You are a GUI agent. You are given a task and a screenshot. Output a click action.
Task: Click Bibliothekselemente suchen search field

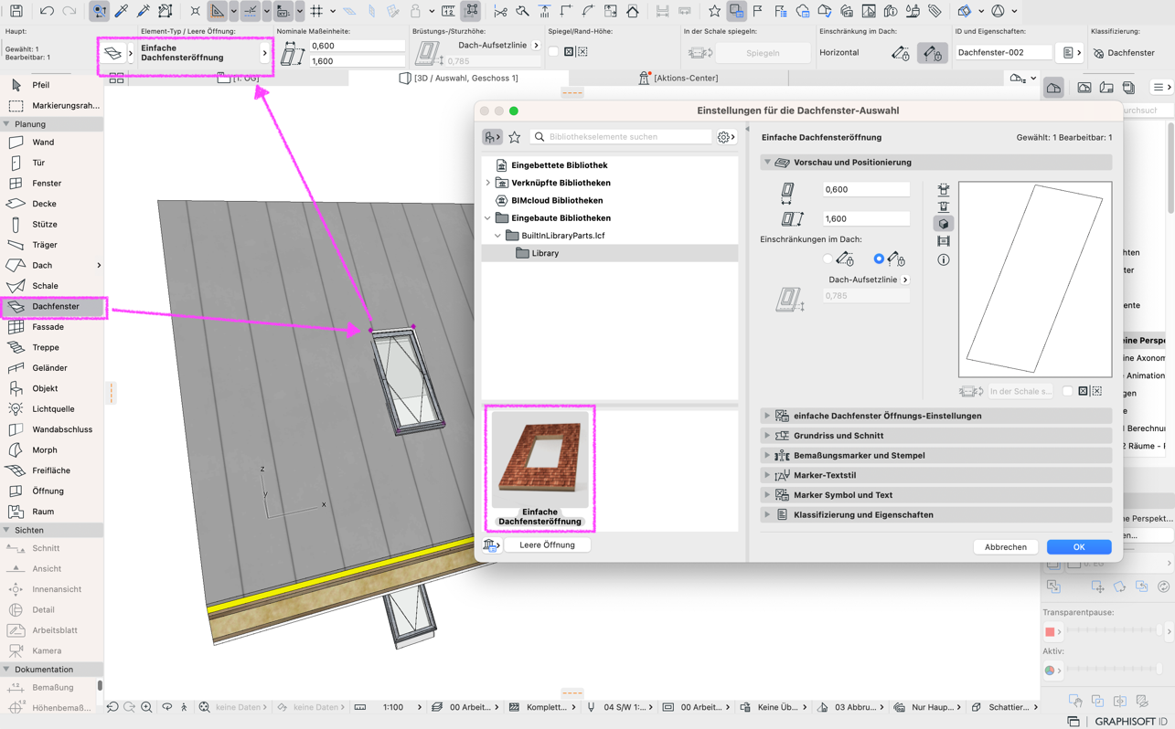(x=622, y=137)
